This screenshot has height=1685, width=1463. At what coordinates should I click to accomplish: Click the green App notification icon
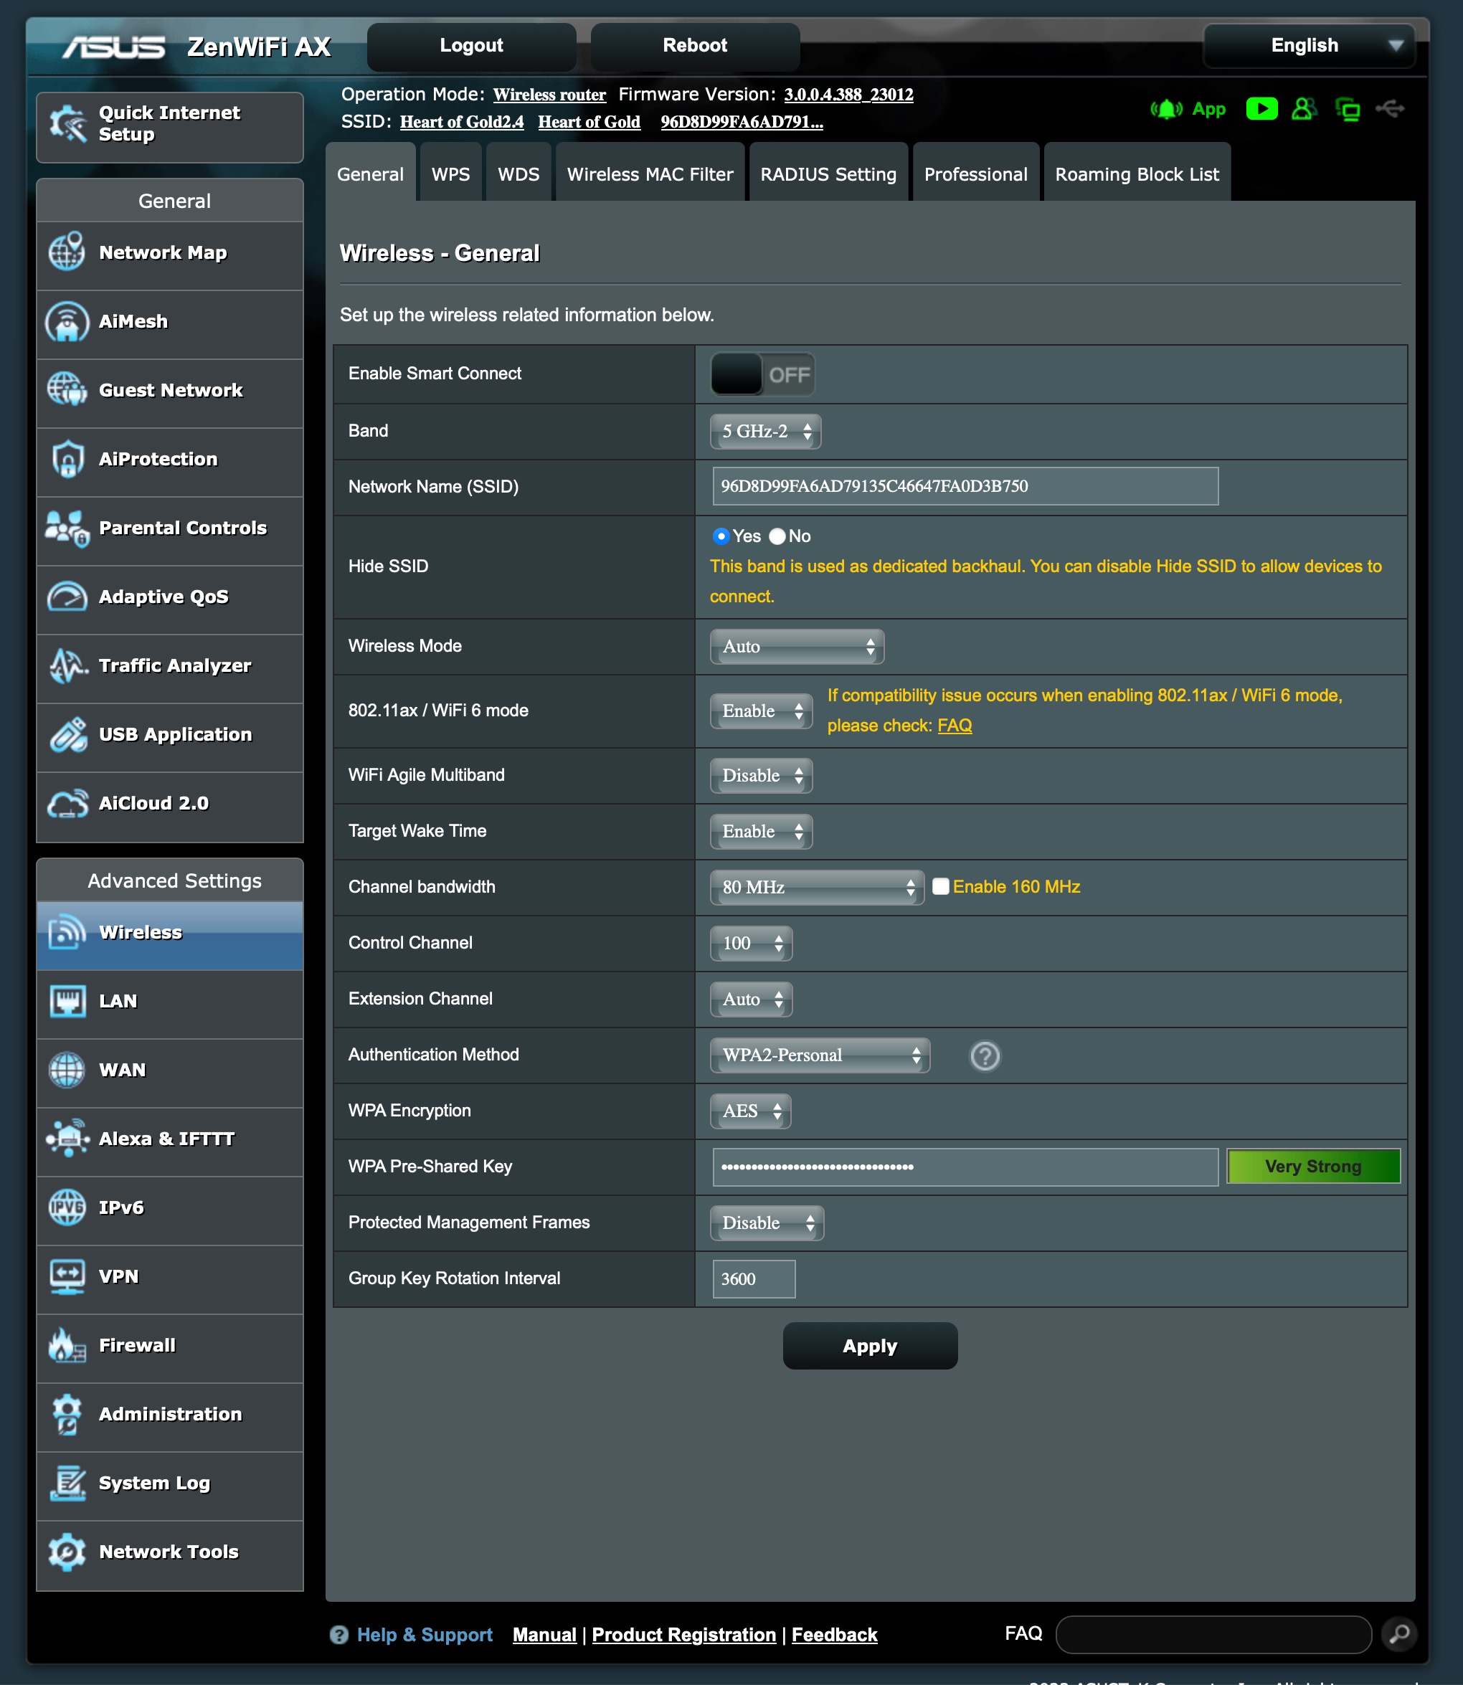point(1167,108)
